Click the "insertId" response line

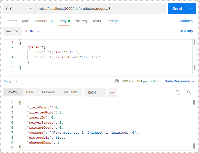(41, 118)
